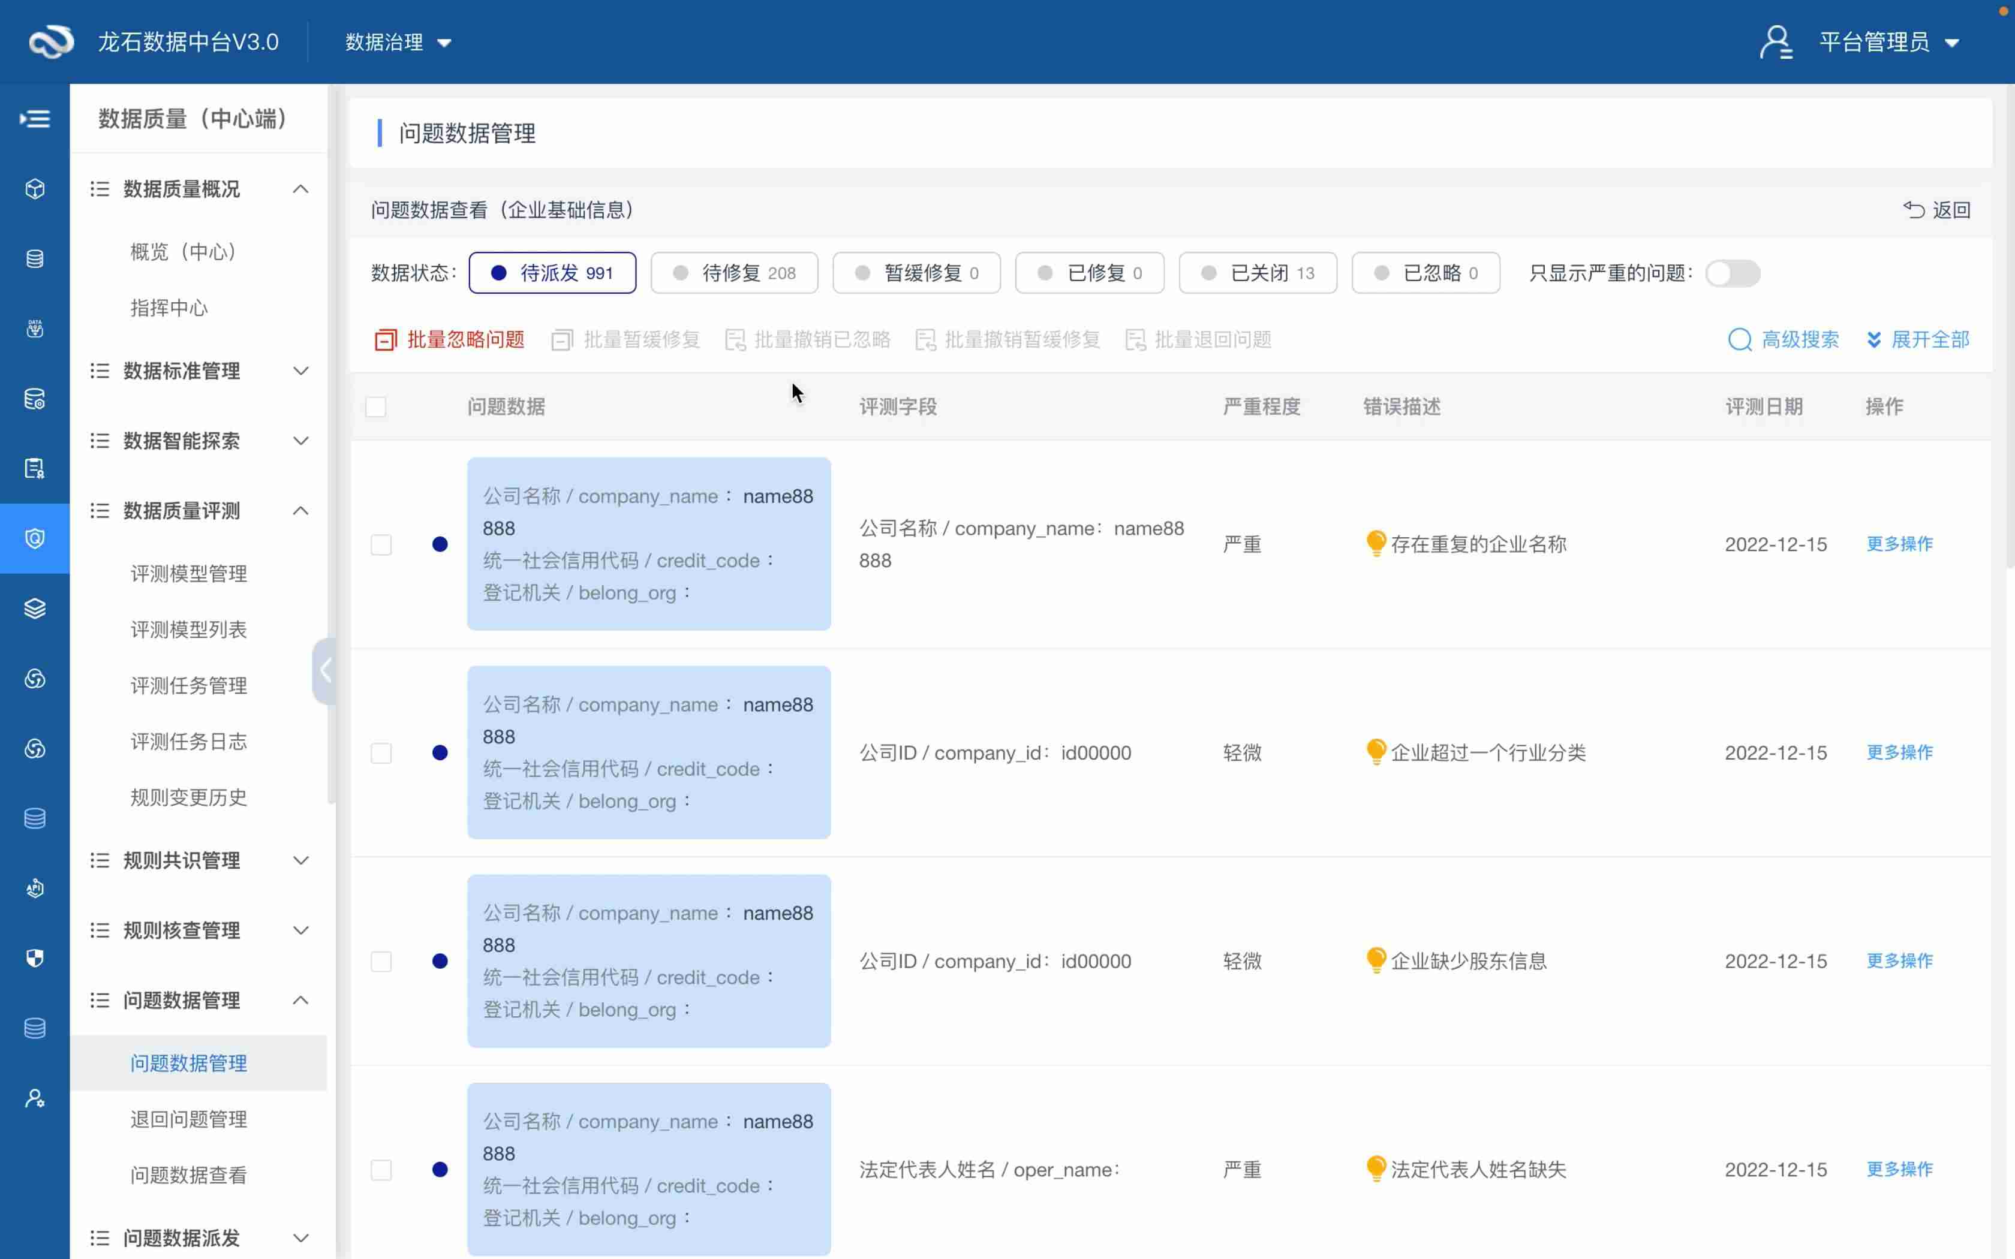Click the batch ignore 批量忽略问题 icon
This screenshot has width=2015, height=1259.
pyautogui.click(x=386, y=340)
